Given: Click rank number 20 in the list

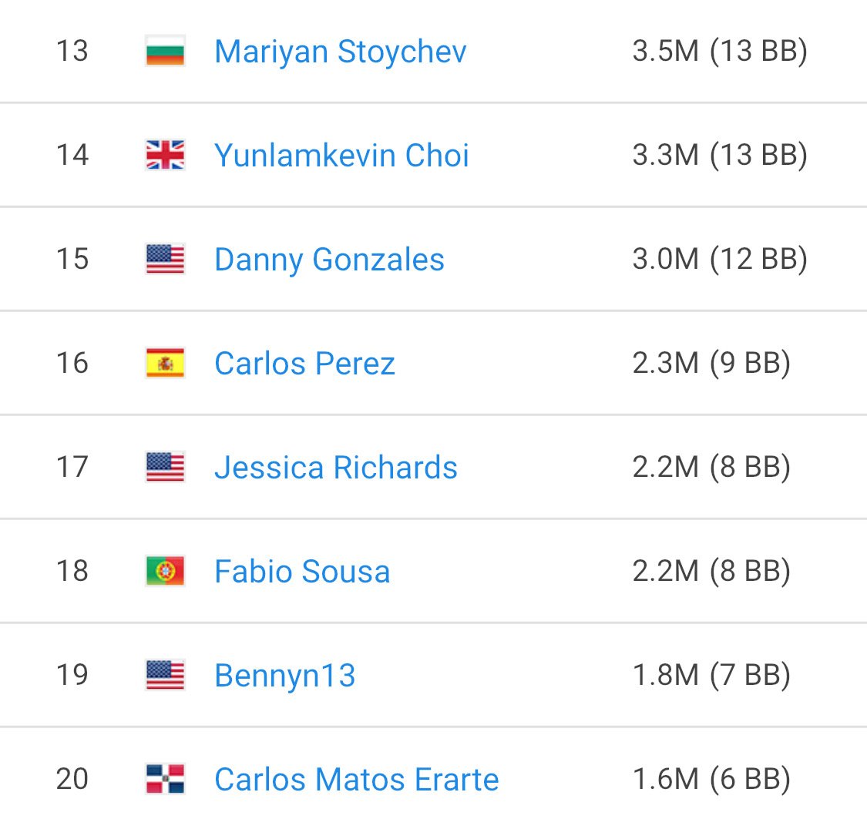Looking at the screenshot, I should coord(72,780).
